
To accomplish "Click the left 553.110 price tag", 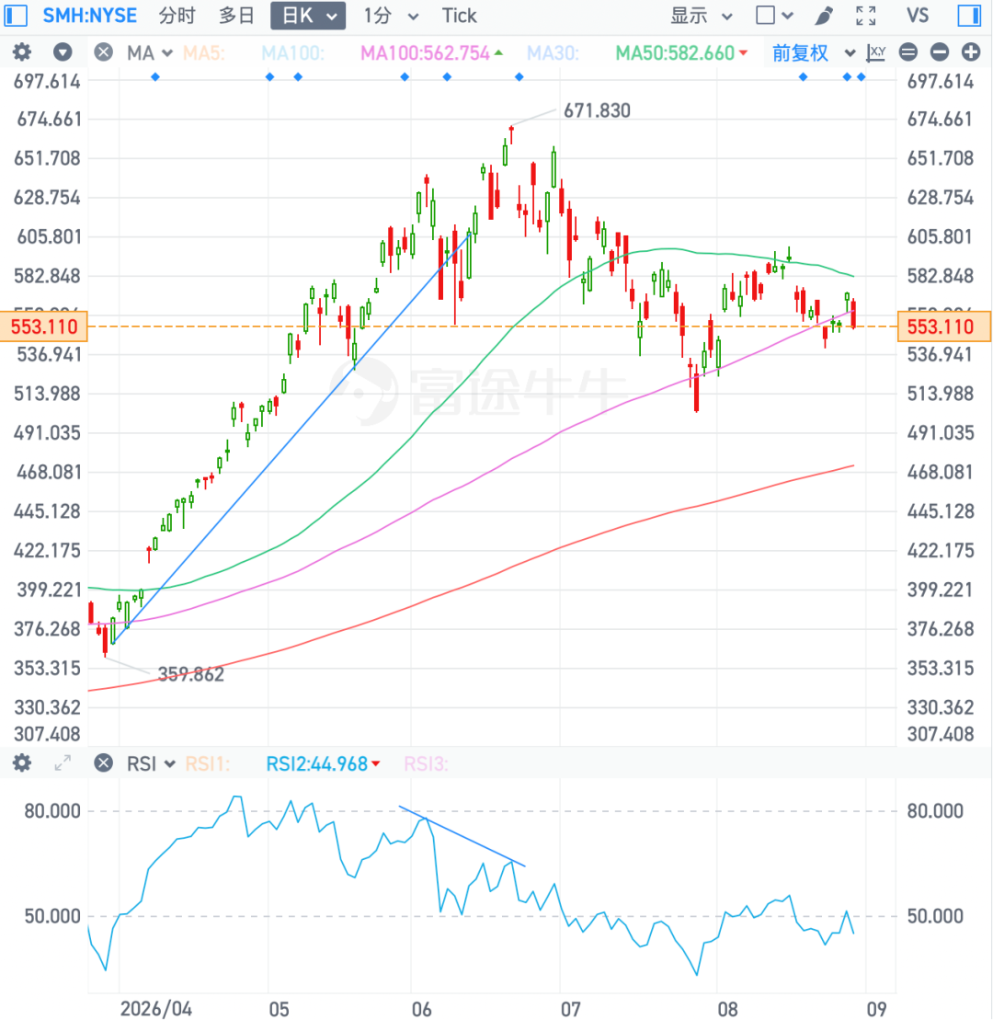I will coord(44,327).
